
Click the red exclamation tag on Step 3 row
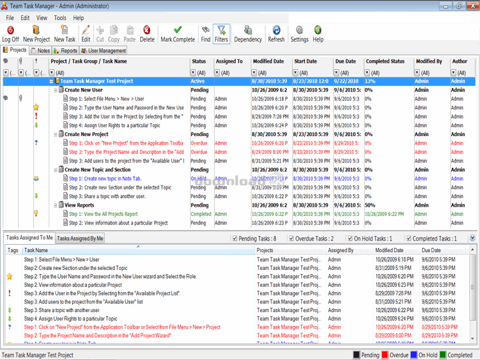click(x=36, y=116)
